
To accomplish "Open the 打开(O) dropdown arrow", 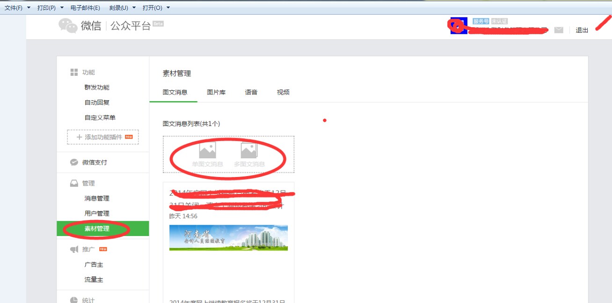I will [168, 7].
